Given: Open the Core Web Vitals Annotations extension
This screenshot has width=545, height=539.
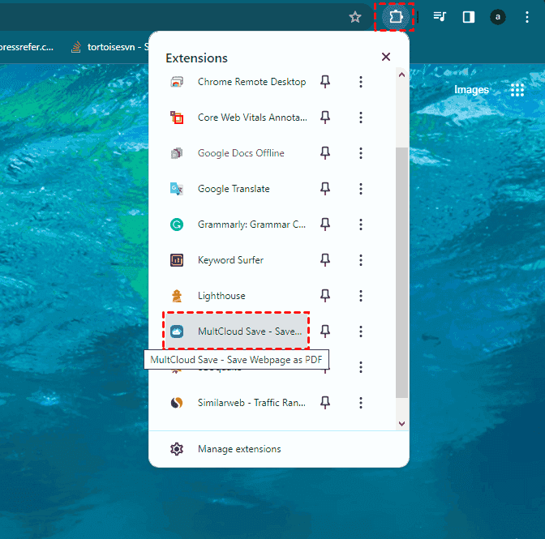Looking at the screenshot, I should click(236, 118).
